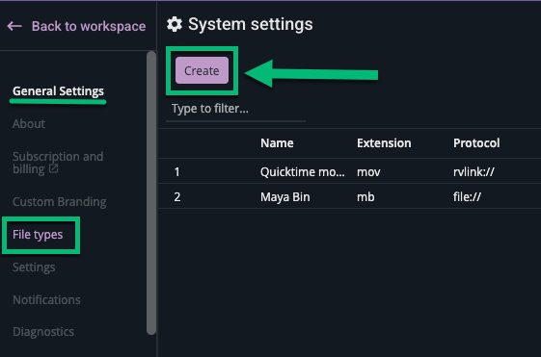Click row number 1 cell

pyautogui.click(x=177, y=171)
